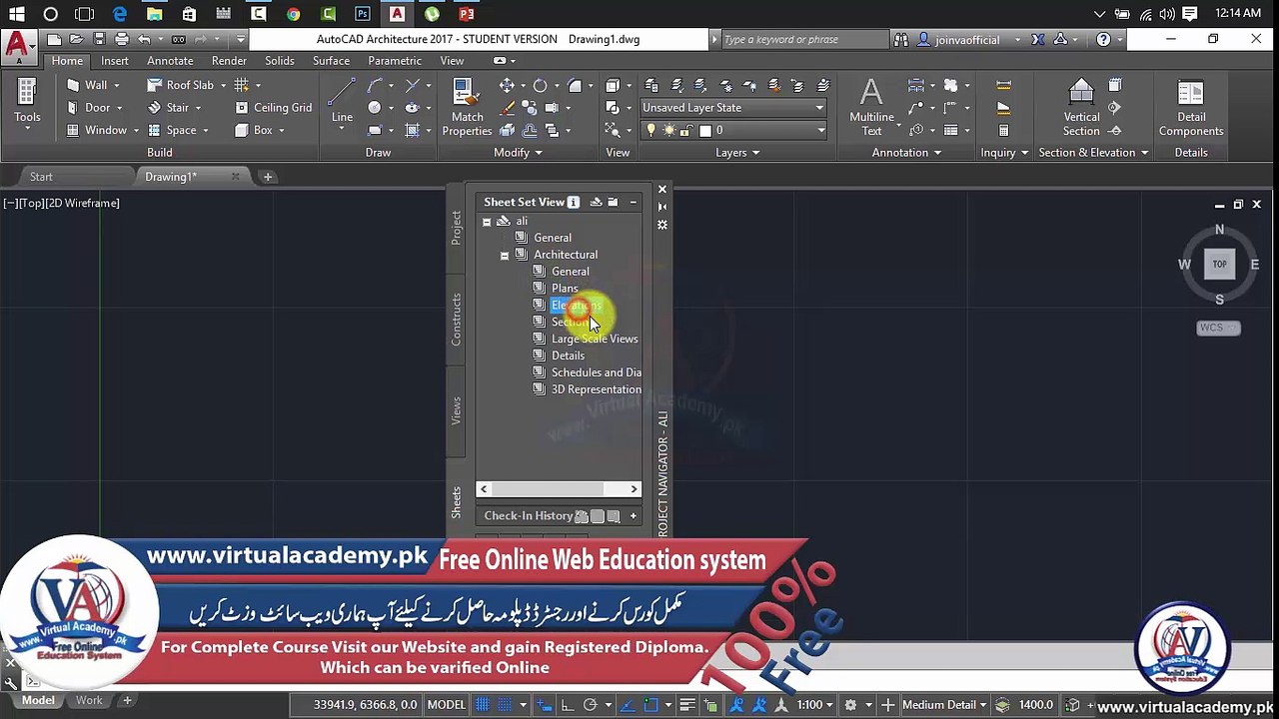
Task: Select the Box tool
Action: tap(254, 130)
